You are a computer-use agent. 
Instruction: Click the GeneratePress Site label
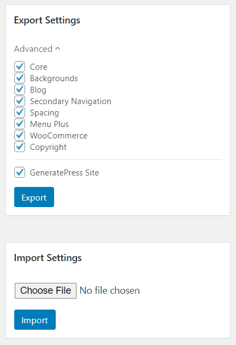coord(64,173)
